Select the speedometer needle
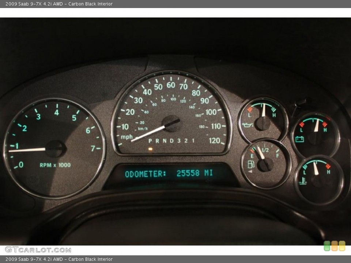351x263 pixels. [148, 134]
